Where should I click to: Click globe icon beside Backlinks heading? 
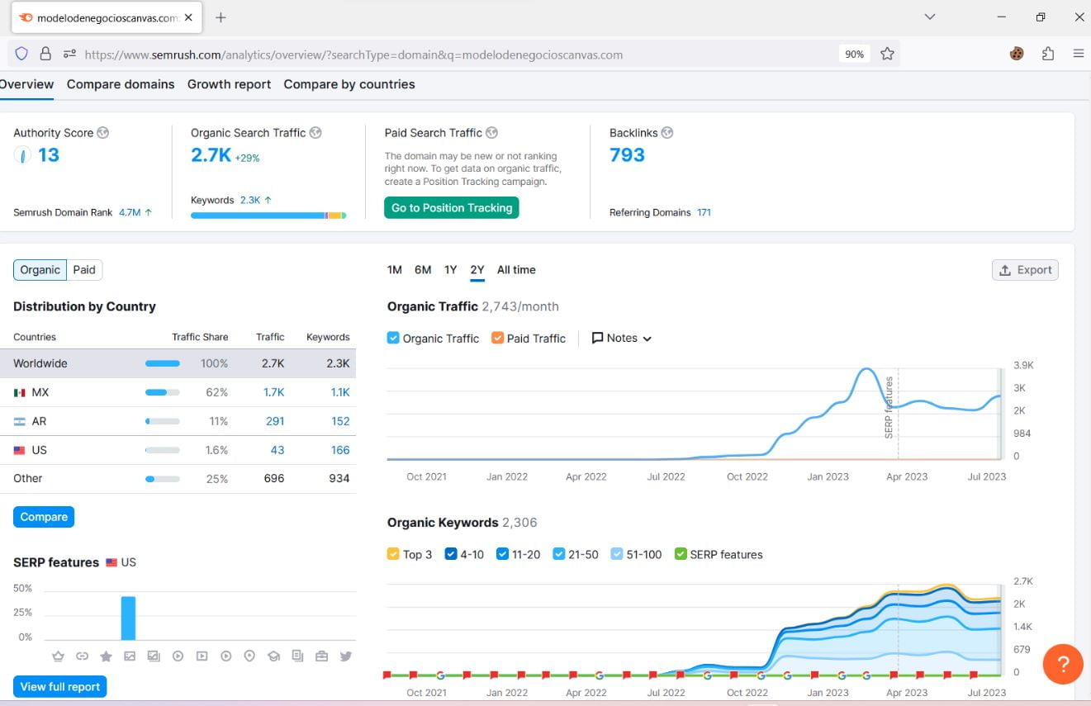click(x=667, y=133)
